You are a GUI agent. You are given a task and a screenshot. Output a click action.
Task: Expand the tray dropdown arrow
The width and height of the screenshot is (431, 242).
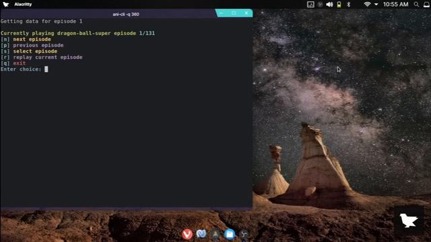tap(376, 5)
